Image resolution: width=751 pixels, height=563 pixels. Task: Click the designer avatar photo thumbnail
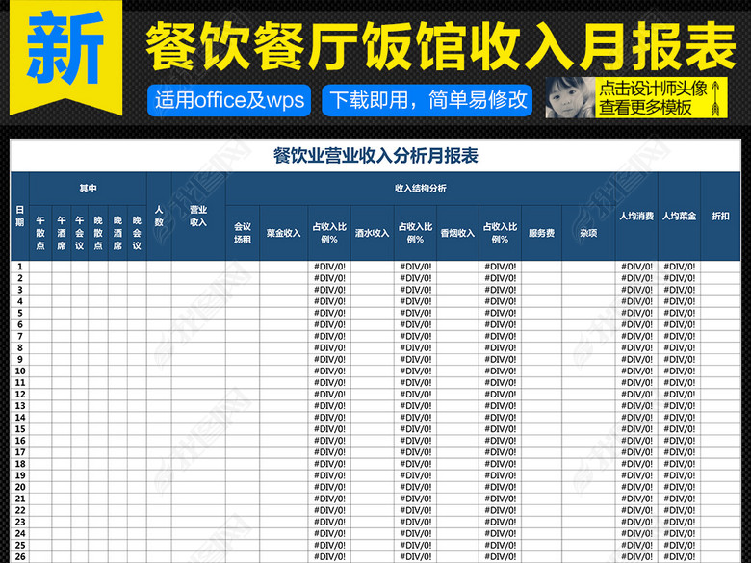(x=568, y=97)
